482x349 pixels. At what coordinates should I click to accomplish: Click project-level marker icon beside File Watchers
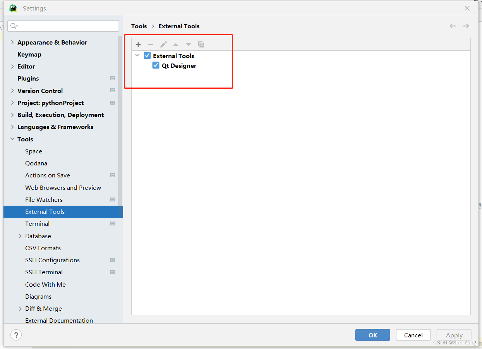coord(112,200)
